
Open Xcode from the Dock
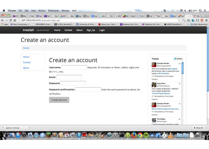pos(158,135)
